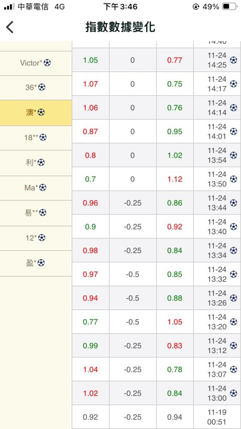Tap the 1.05 odds at 14:25
Viewport: 241px width, 429px height.
(90, 60)
